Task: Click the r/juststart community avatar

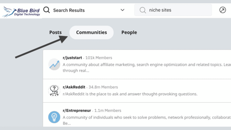Action: click(x=54, y=64)
